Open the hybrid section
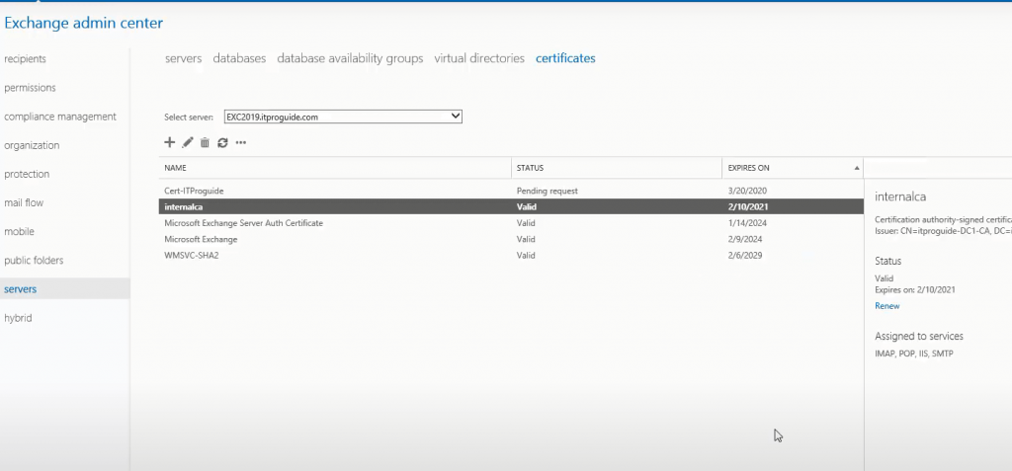Image resolution: width=1012 pixels, height=471 pixels. coord(18,318)
